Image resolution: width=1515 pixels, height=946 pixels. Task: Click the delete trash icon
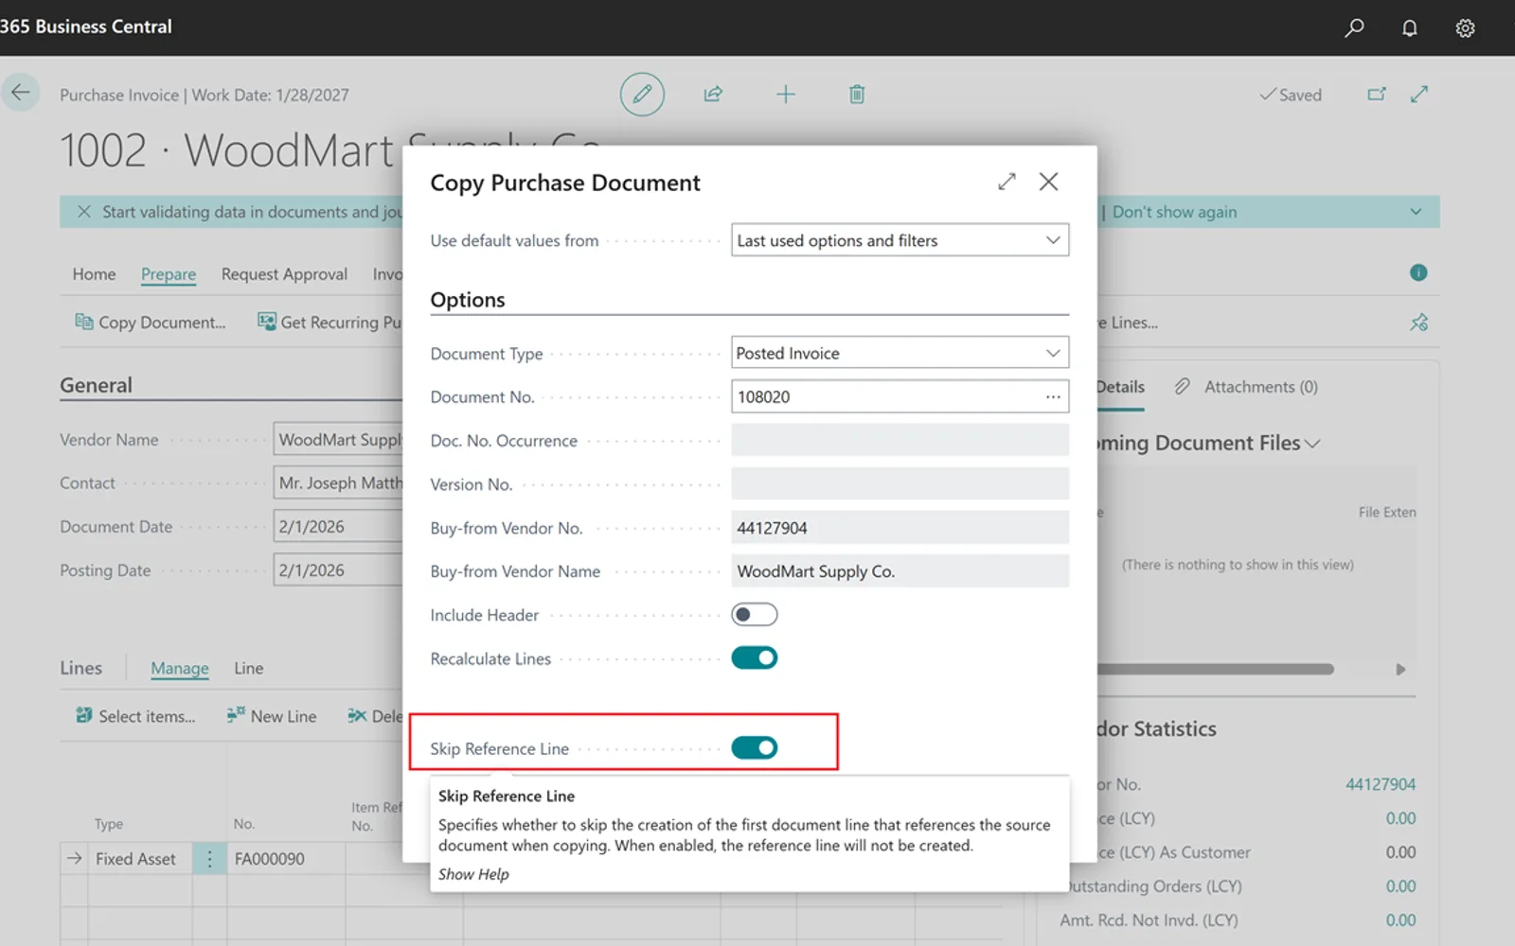(857, 94)
